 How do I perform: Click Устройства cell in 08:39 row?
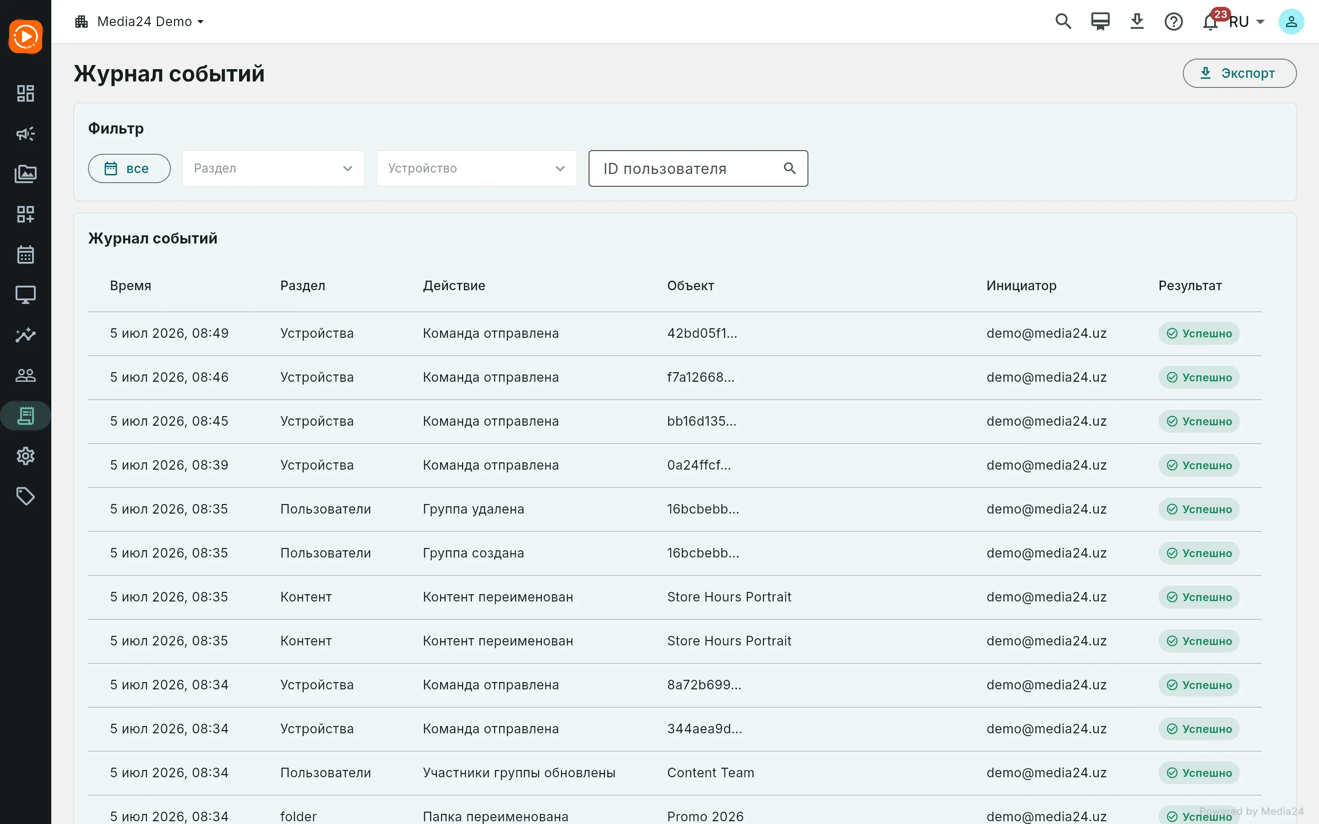tap(316, 466)
